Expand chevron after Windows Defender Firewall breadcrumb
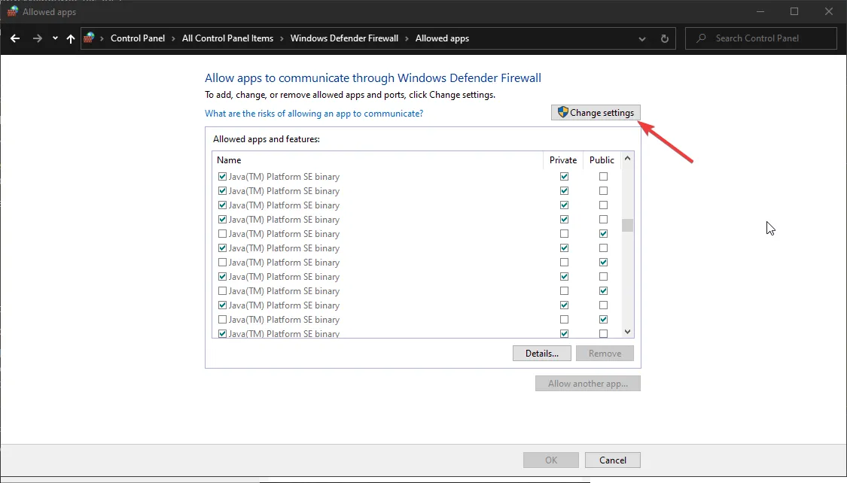The width and height of the screenshot is (847, 483). point(407,38)
